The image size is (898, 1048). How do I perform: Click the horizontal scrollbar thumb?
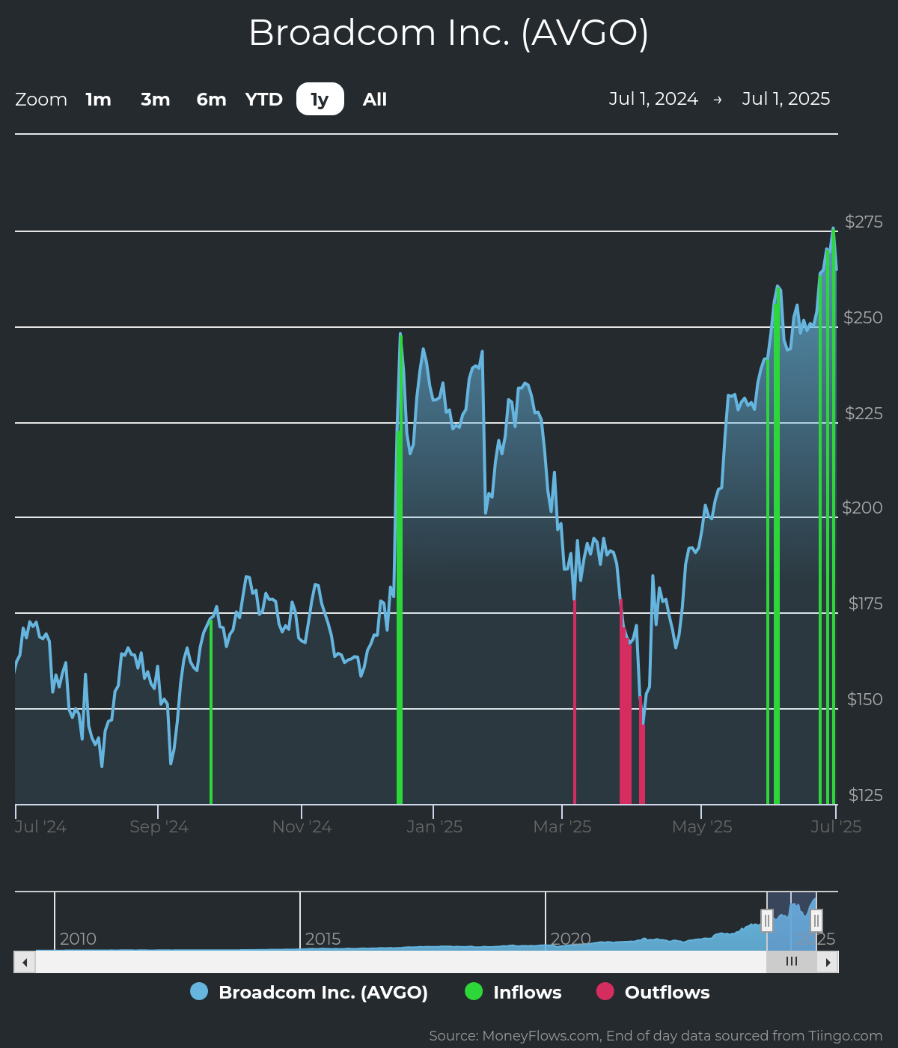pos(792,962)
